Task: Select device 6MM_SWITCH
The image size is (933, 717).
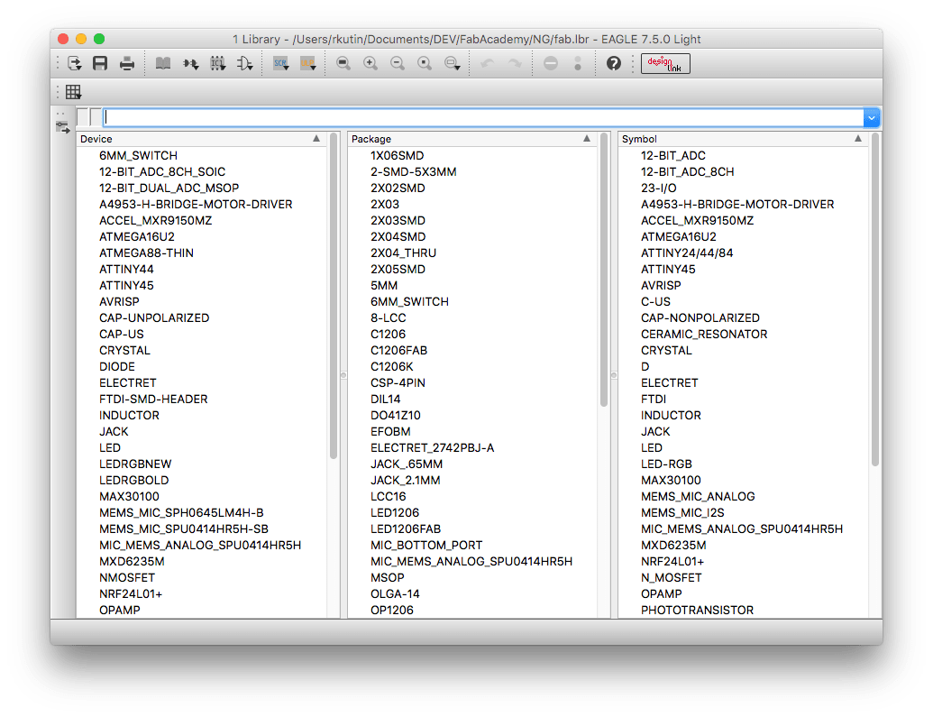Action: pyautogui.click(x=138, y=155)
